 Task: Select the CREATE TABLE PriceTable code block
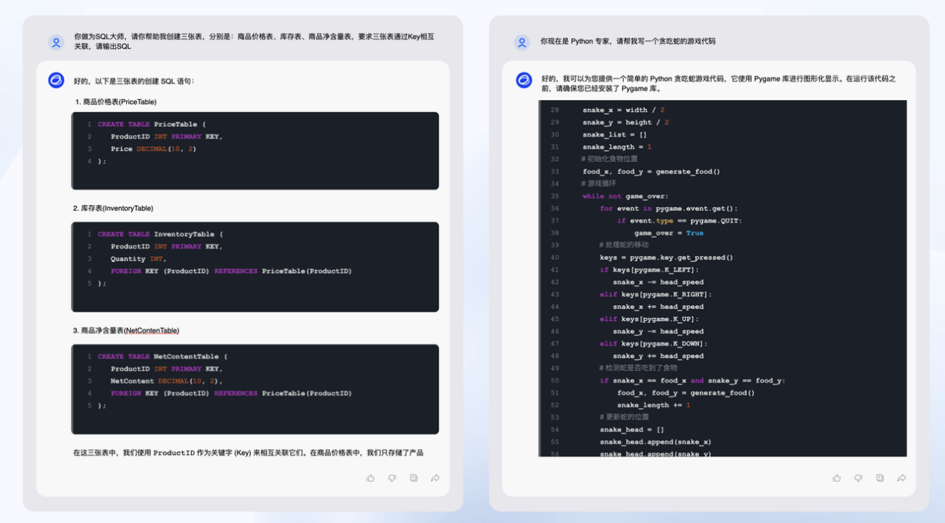tap(255, 151)
